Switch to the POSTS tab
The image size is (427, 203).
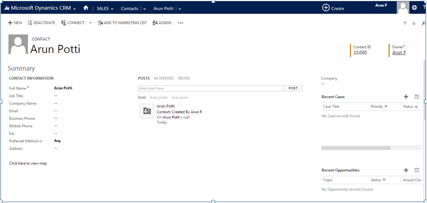144,78
